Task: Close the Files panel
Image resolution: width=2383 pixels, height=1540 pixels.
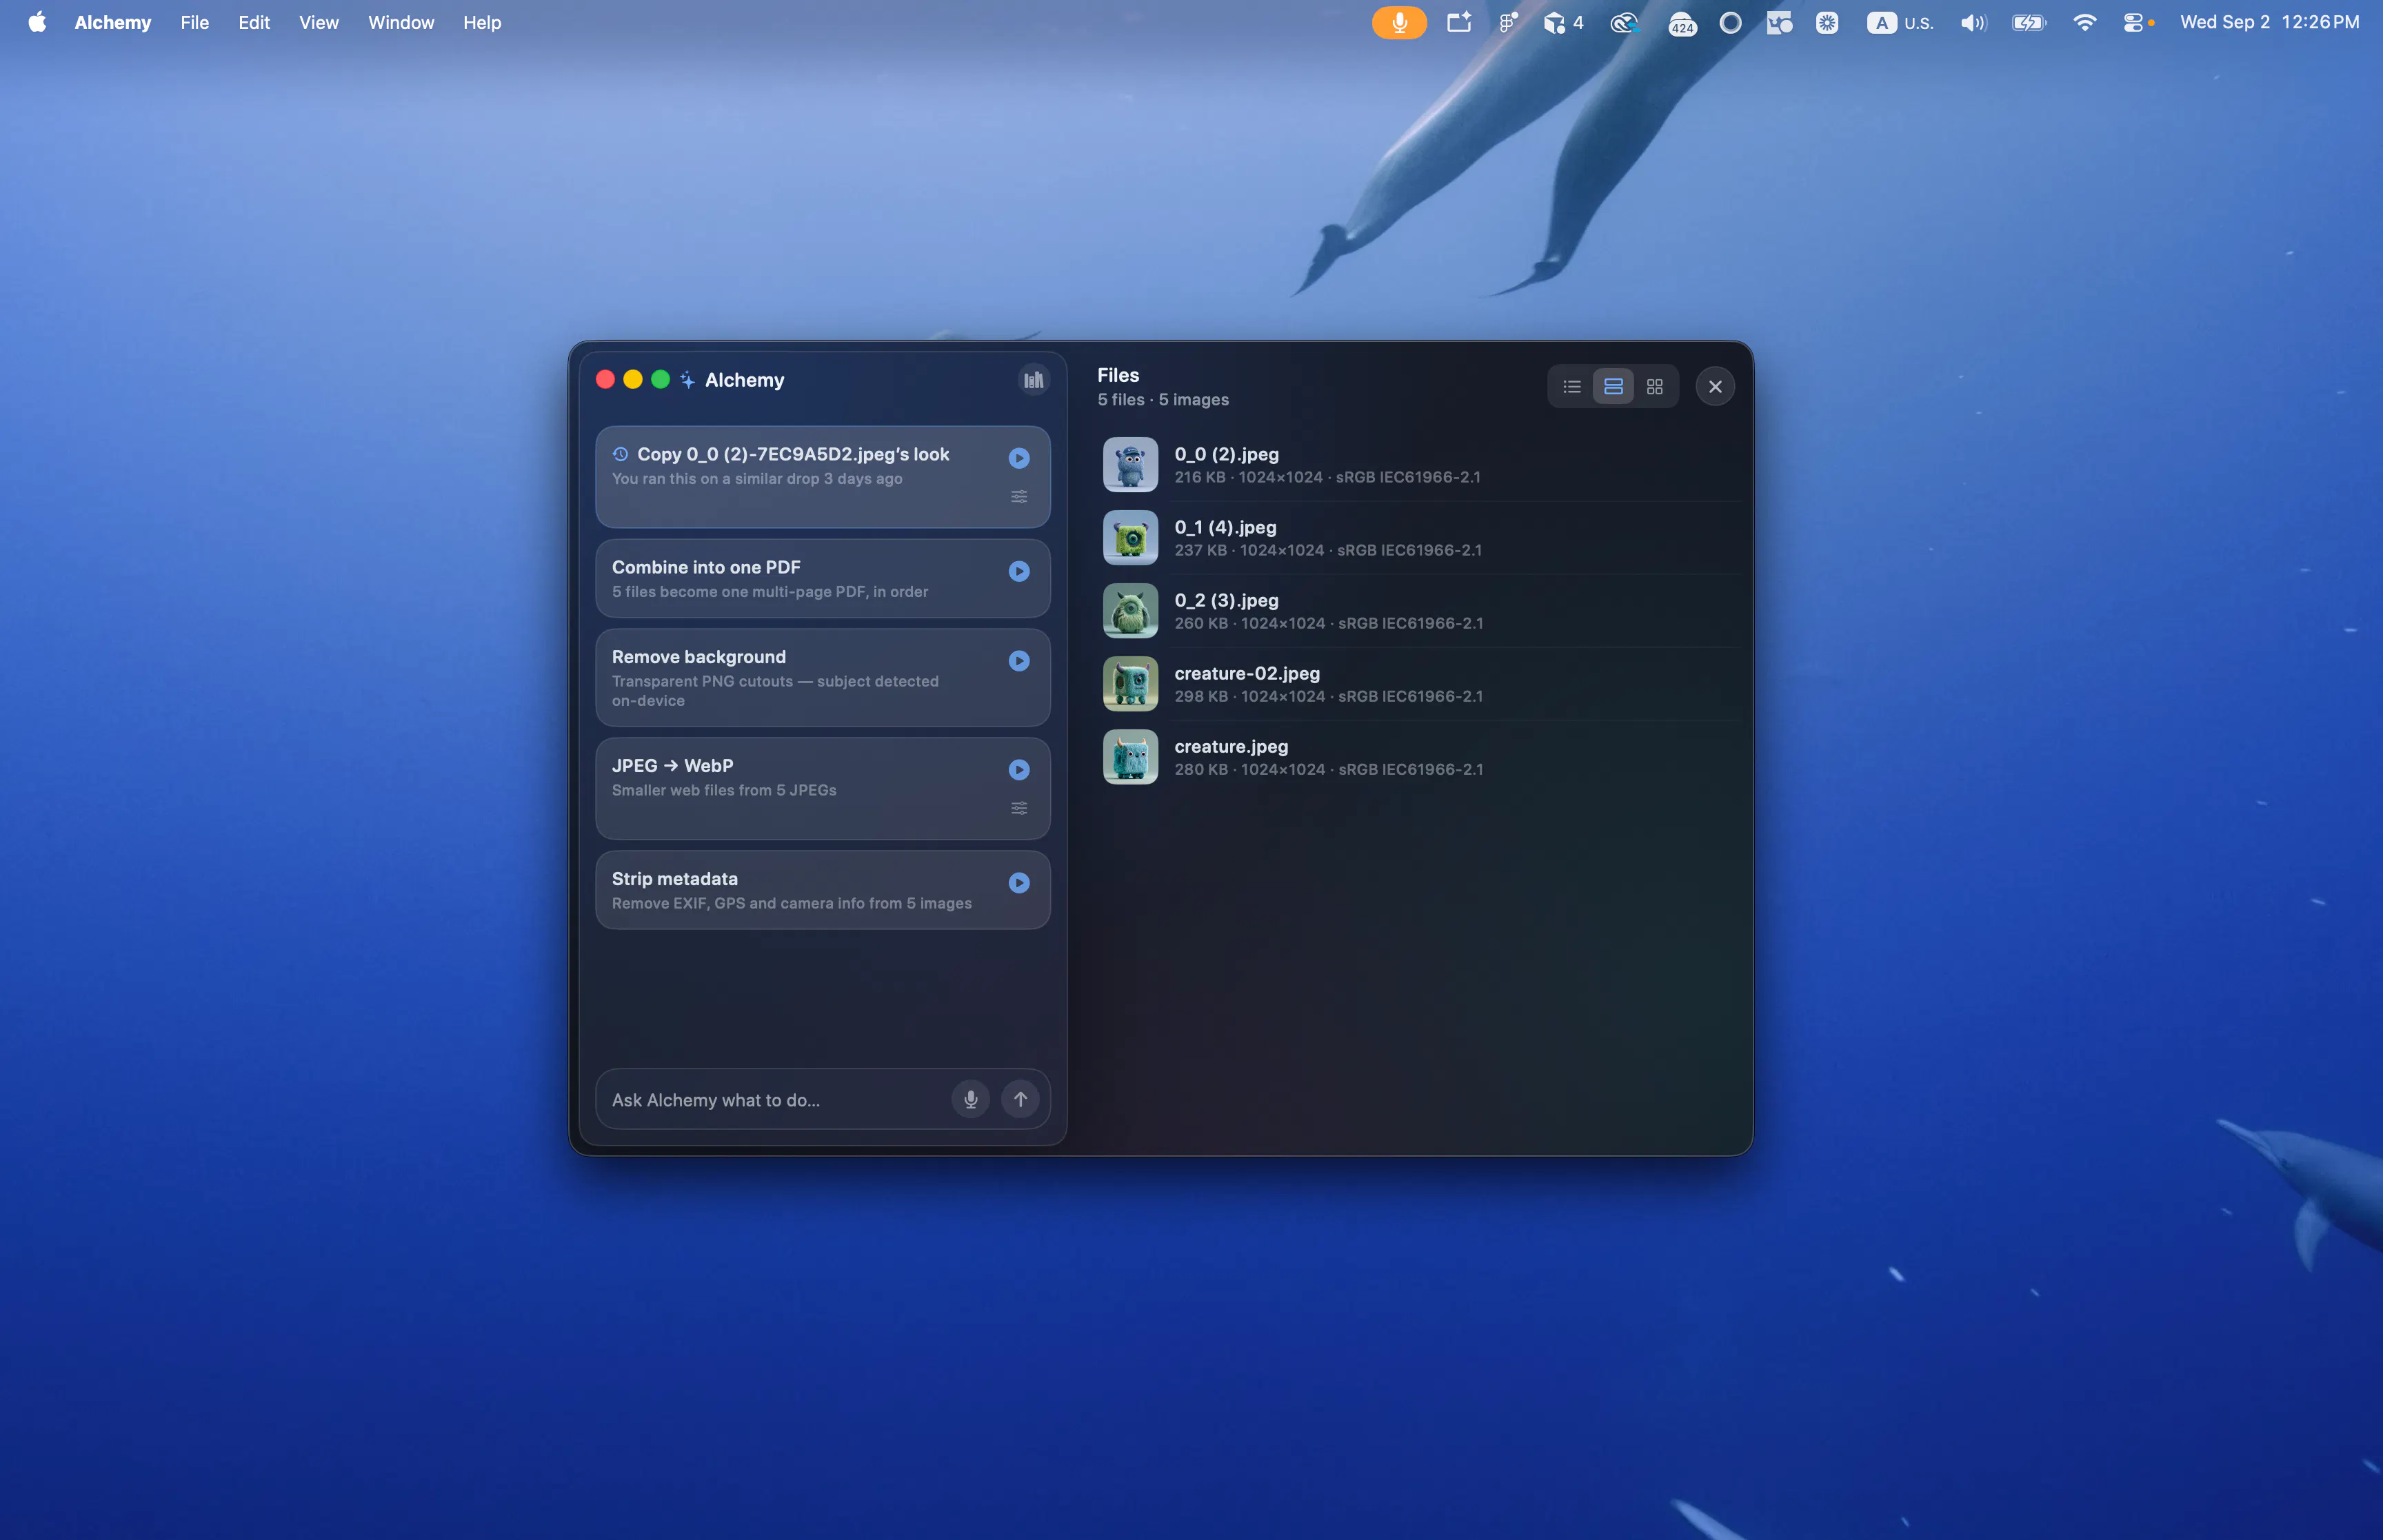Action: 1715,387
